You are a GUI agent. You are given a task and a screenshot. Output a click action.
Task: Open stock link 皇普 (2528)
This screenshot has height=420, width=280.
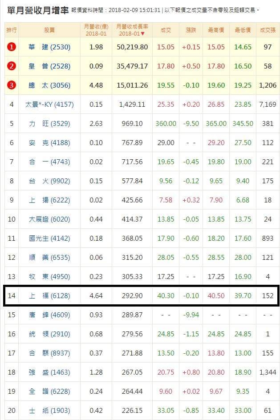pos(49,66)
